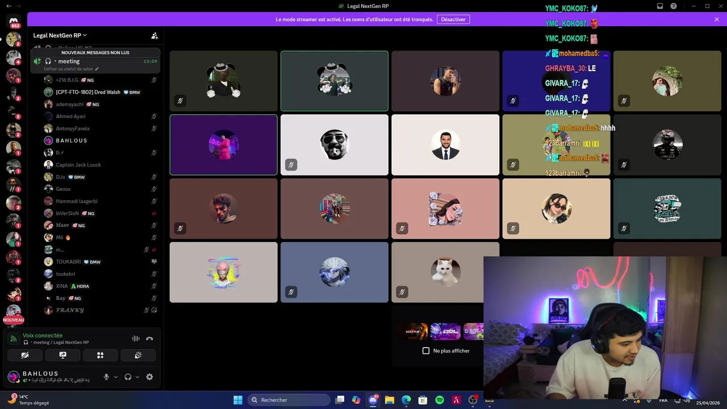Select participant Dred Walsh
This screenshot has width=727, height=409.
[x=101, y=92]
